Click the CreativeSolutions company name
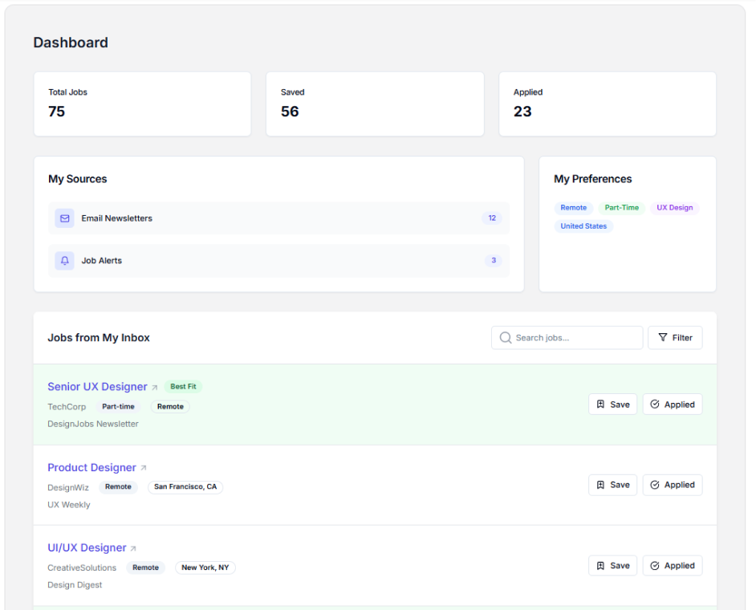Screen dimensions: 756x610 click(82, 568)
